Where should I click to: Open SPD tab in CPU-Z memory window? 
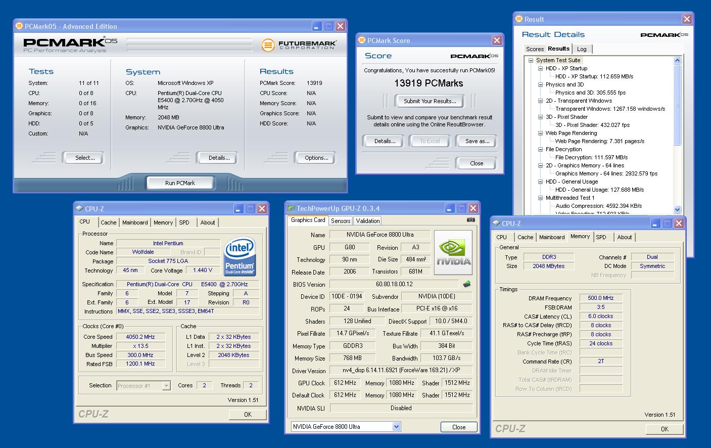coord(601,237)
